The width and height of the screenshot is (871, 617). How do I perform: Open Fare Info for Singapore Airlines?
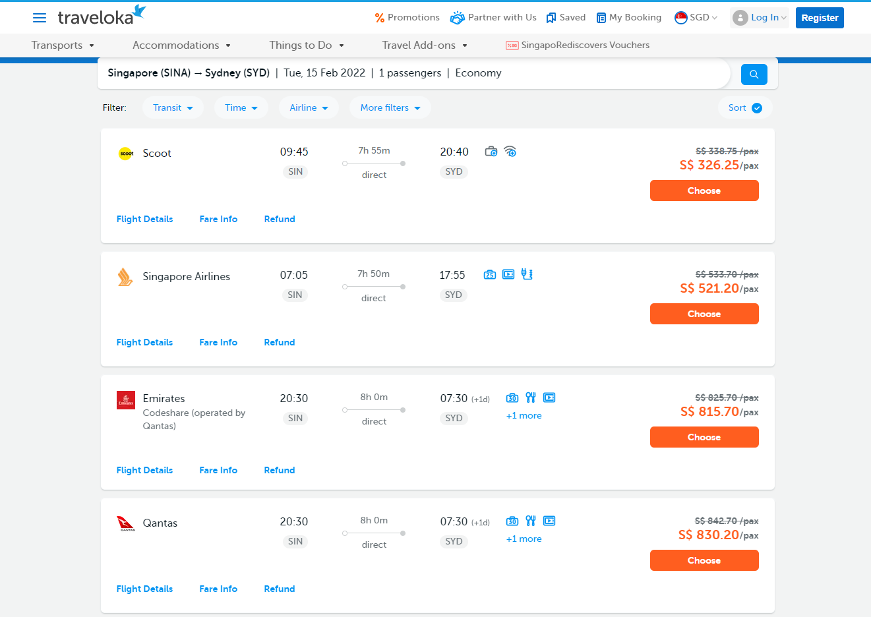(218, 342)
